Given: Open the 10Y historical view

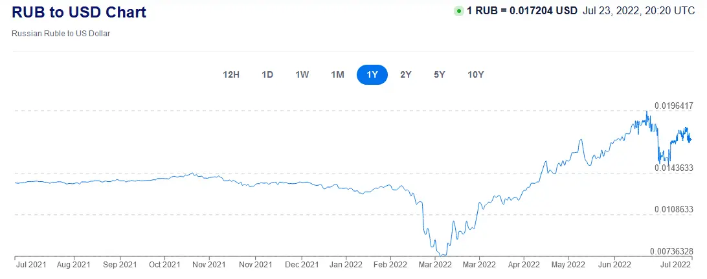Looking at the screenshot, I should click(476, 74).
